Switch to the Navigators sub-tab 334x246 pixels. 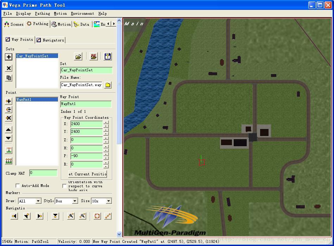click(50, 40)
